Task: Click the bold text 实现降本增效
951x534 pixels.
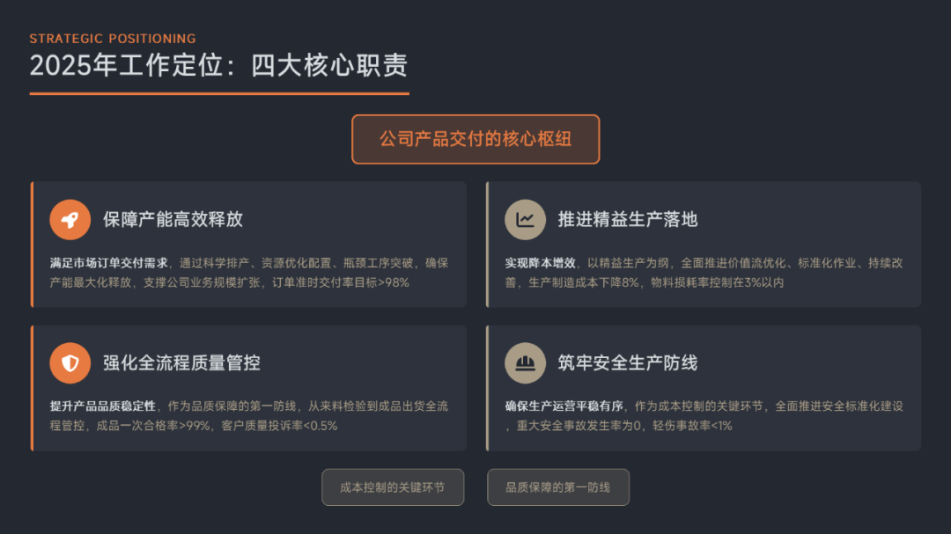Action: (541, 263)
